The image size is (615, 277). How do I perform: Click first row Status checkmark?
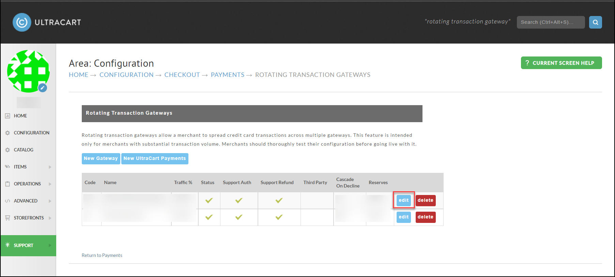pos(209,200)
